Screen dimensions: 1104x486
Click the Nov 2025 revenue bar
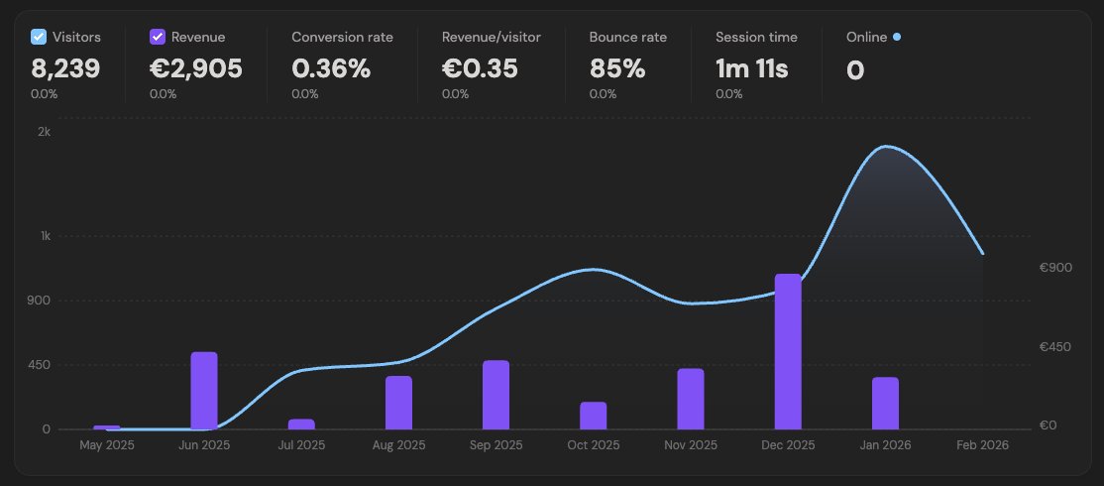[691, 399]
